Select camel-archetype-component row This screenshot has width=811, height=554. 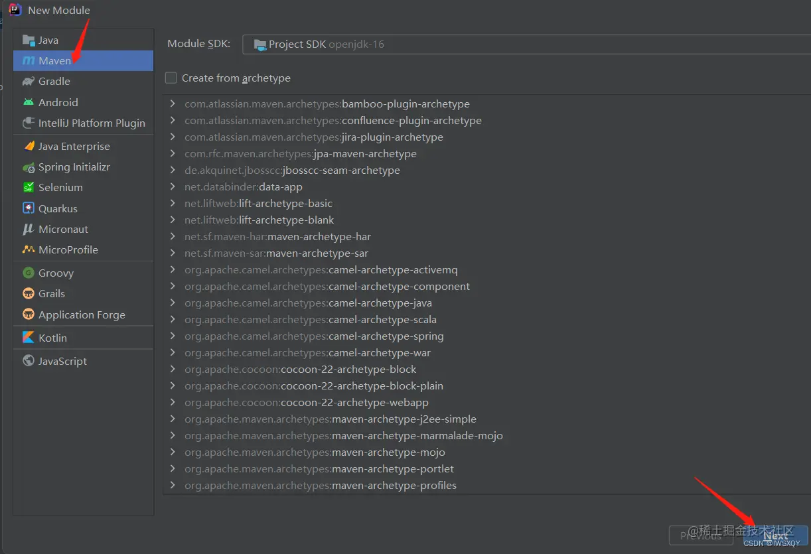pyautogui.click(x=486, y=286)
